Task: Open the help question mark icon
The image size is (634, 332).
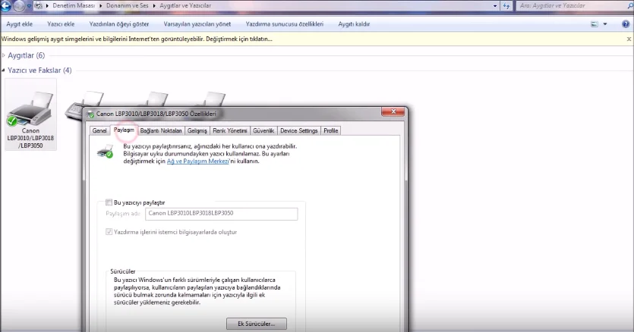Action: (626, 23)
